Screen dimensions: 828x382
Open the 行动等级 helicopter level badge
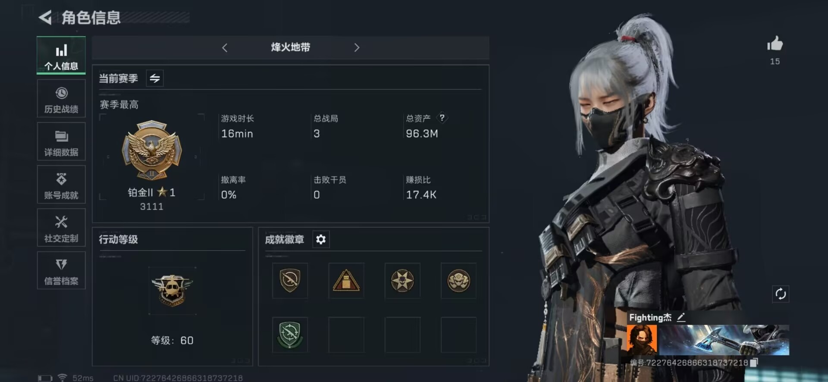pos(172,290)
